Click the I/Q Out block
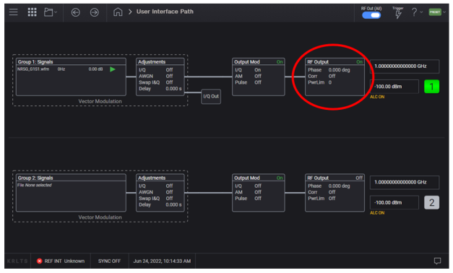Image resolution: width=453 pixels, height=273 pixels. click(211, 97)
